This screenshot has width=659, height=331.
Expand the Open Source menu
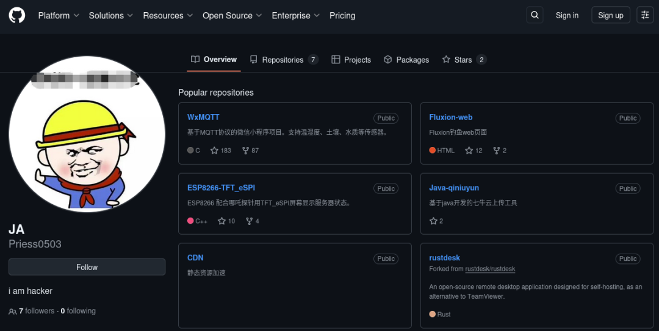pyautogui.click(x=232, y=15)
